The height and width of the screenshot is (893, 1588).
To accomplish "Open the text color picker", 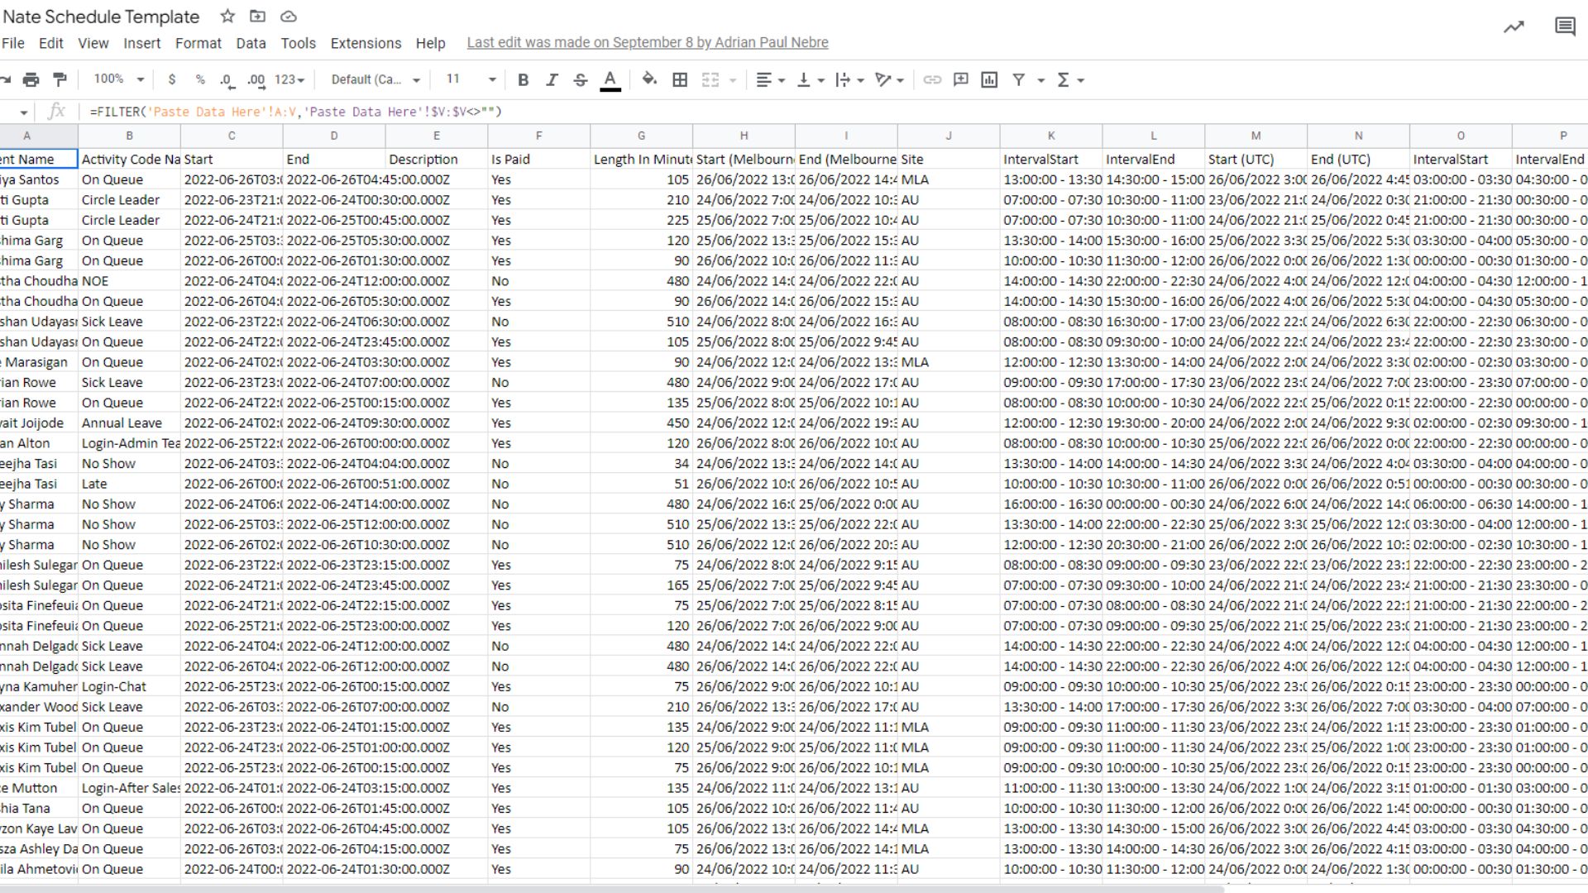I will [610, 79].
